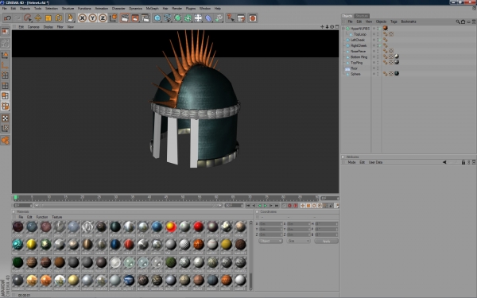Toggle HyperNURBS enable checkmark
Viewport: 477px width, 298px height.
click(x=380, y=29)
